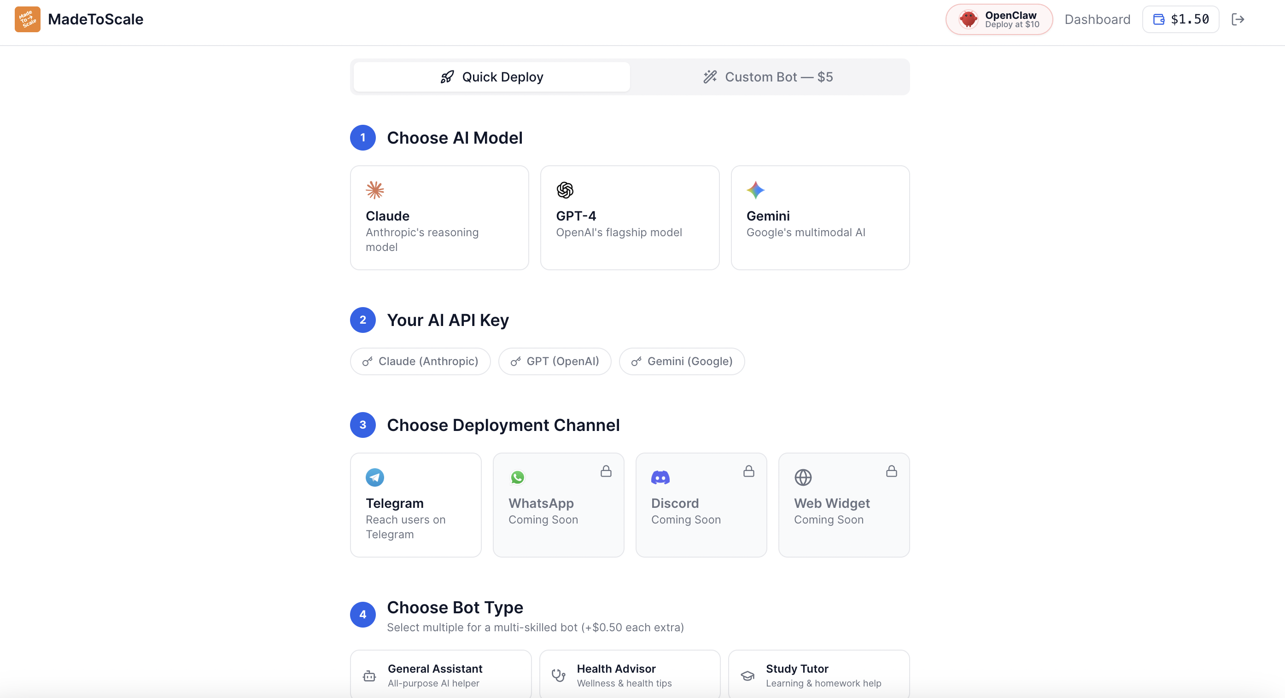Toggle the Gemini (Google) API key pill
Viewport: 1285px width, 698px height.
tap(682, 361)
